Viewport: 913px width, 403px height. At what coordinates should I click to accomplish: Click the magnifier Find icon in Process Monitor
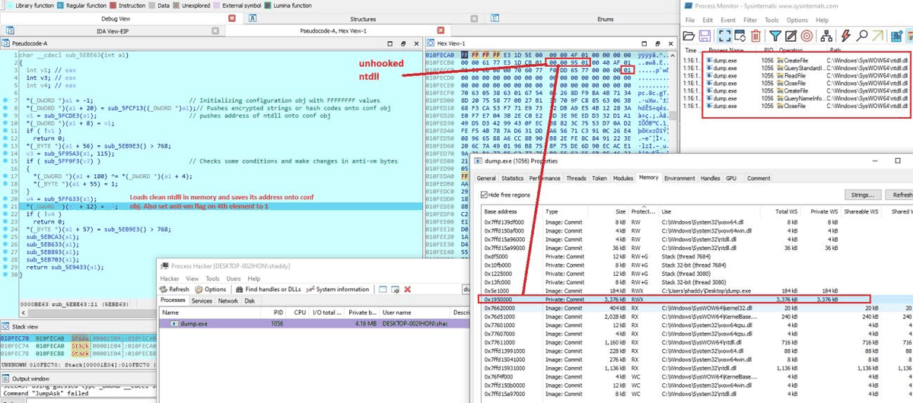tap(861, 36)
